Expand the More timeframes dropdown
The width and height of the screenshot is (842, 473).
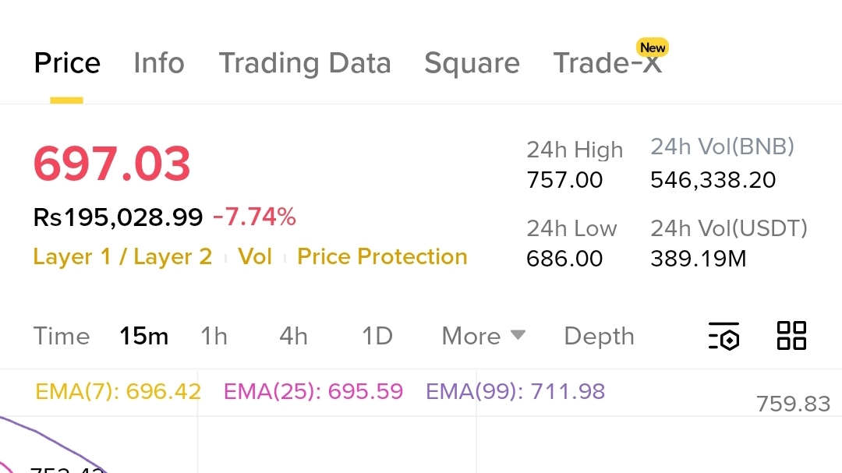pos(483,336)
